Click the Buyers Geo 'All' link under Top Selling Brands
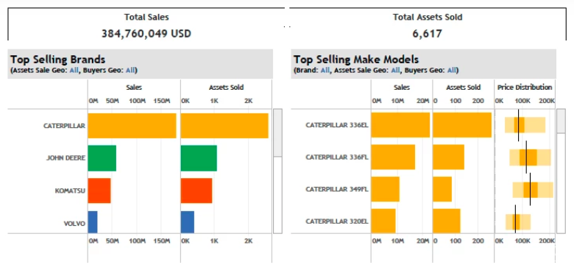The width and height of the screenshot is (574, 273). tap(130, 70)
